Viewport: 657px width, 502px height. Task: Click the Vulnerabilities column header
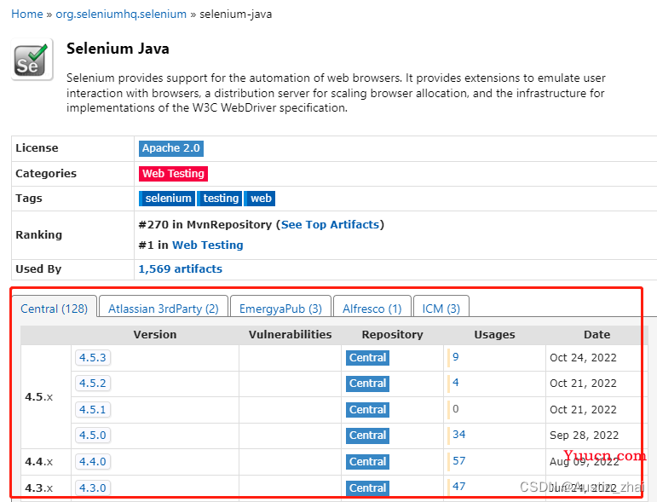click(290, 335)
